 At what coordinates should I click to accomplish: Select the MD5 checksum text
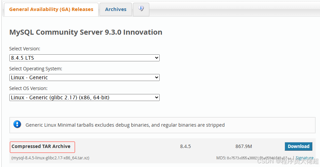pos(254,158)
